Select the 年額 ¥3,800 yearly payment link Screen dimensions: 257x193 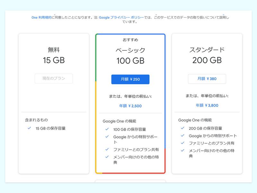tap(207, 106)
